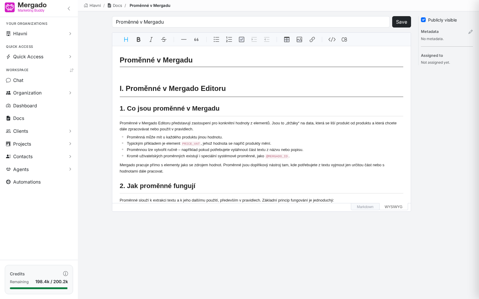The image size is (479, 299).
Task: Insert a table into the document
Action: [287, 39]
